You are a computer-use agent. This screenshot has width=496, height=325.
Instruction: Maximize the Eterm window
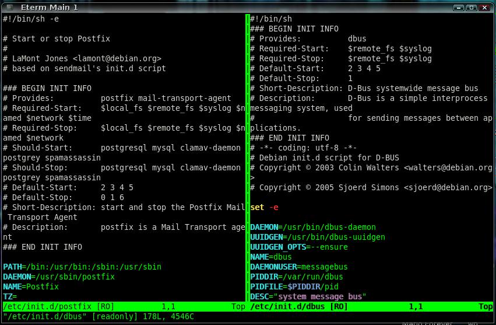point(471,7)
